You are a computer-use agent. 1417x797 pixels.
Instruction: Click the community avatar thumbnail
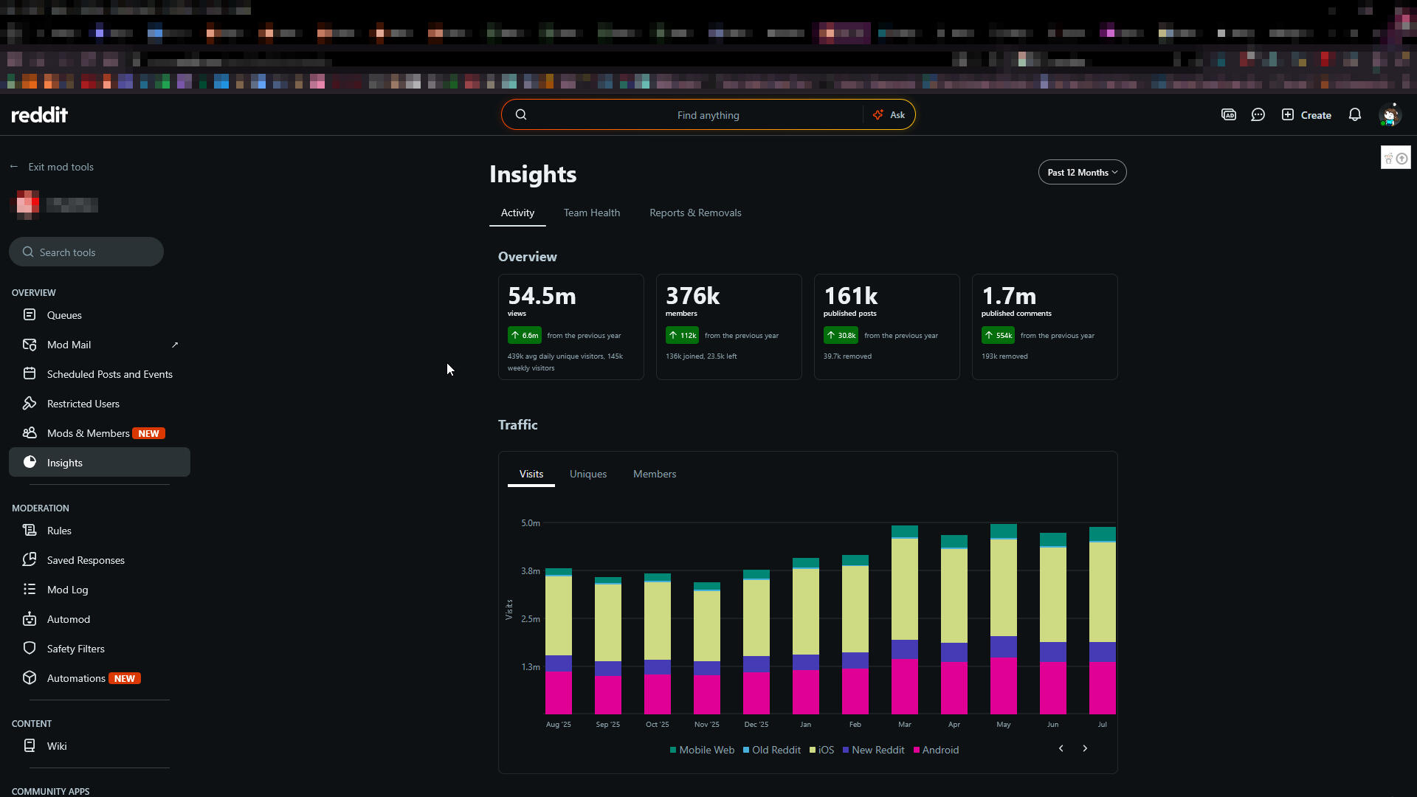point(27,204)
